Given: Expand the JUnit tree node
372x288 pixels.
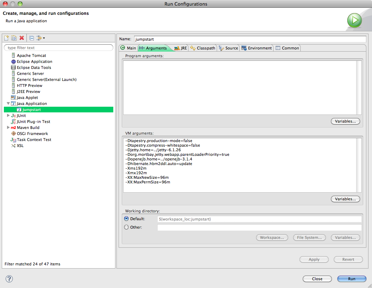Looking at the screenshot, I should (8, 116).
